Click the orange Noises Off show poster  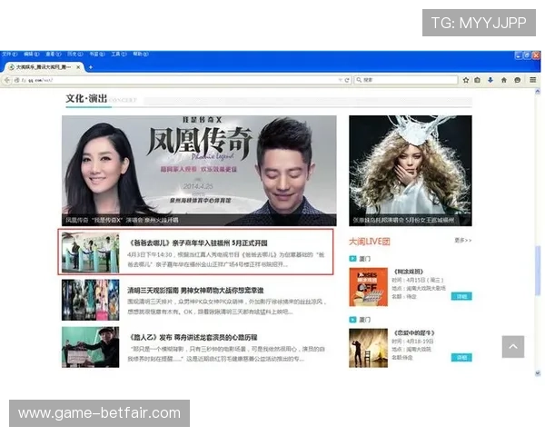[369, 287]
